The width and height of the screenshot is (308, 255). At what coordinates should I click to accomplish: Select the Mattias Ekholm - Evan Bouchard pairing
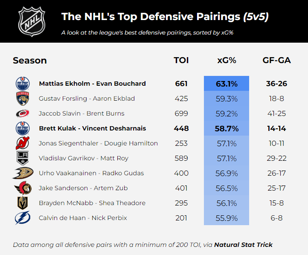92,84
